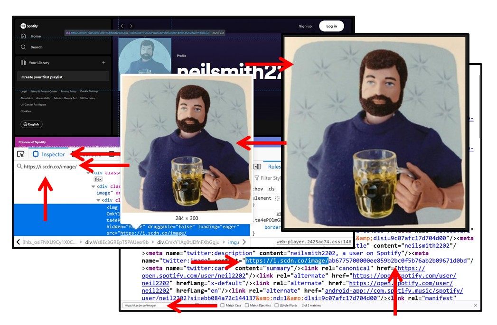Toggle .cls class panel
Screen dimensions: 497x325
[271, 189]
